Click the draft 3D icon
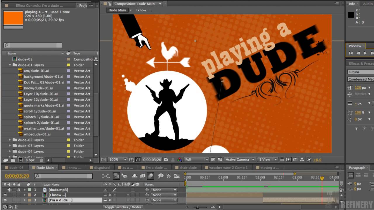This screenshot has width=374, height=210. (124, 176)
